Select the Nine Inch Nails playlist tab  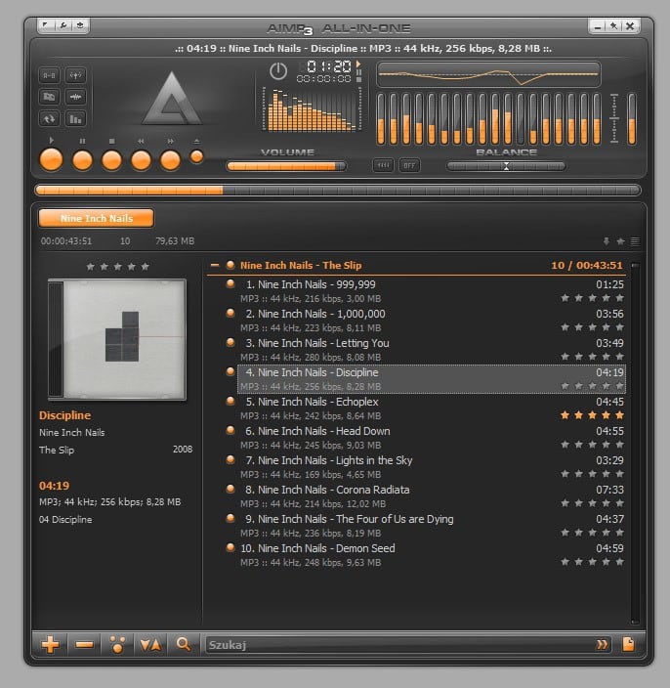[96, 218]
